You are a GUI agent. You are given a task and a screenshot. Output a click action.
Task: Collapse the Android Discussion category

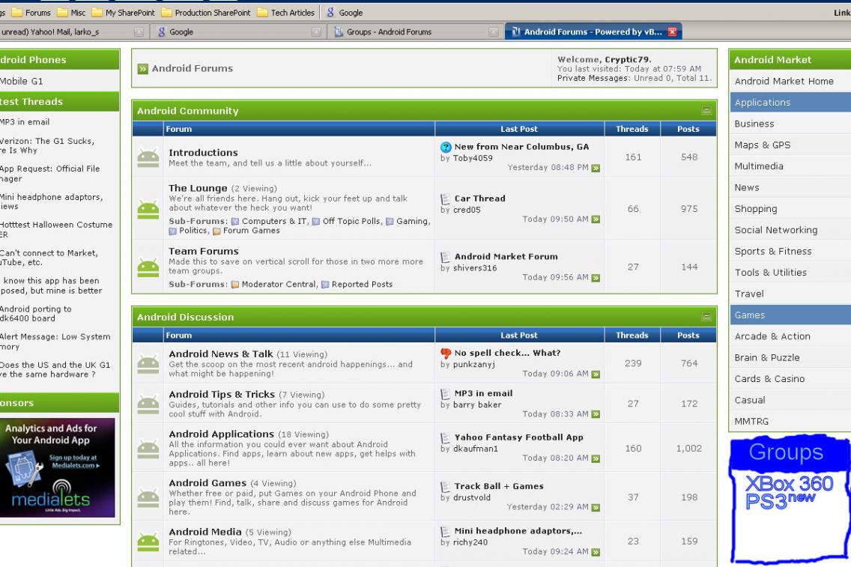tap(706, 318)
